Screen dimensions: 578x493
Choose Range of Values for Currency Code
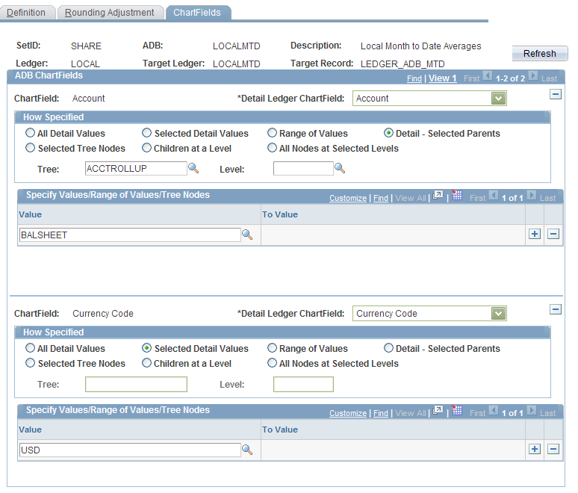272,348
